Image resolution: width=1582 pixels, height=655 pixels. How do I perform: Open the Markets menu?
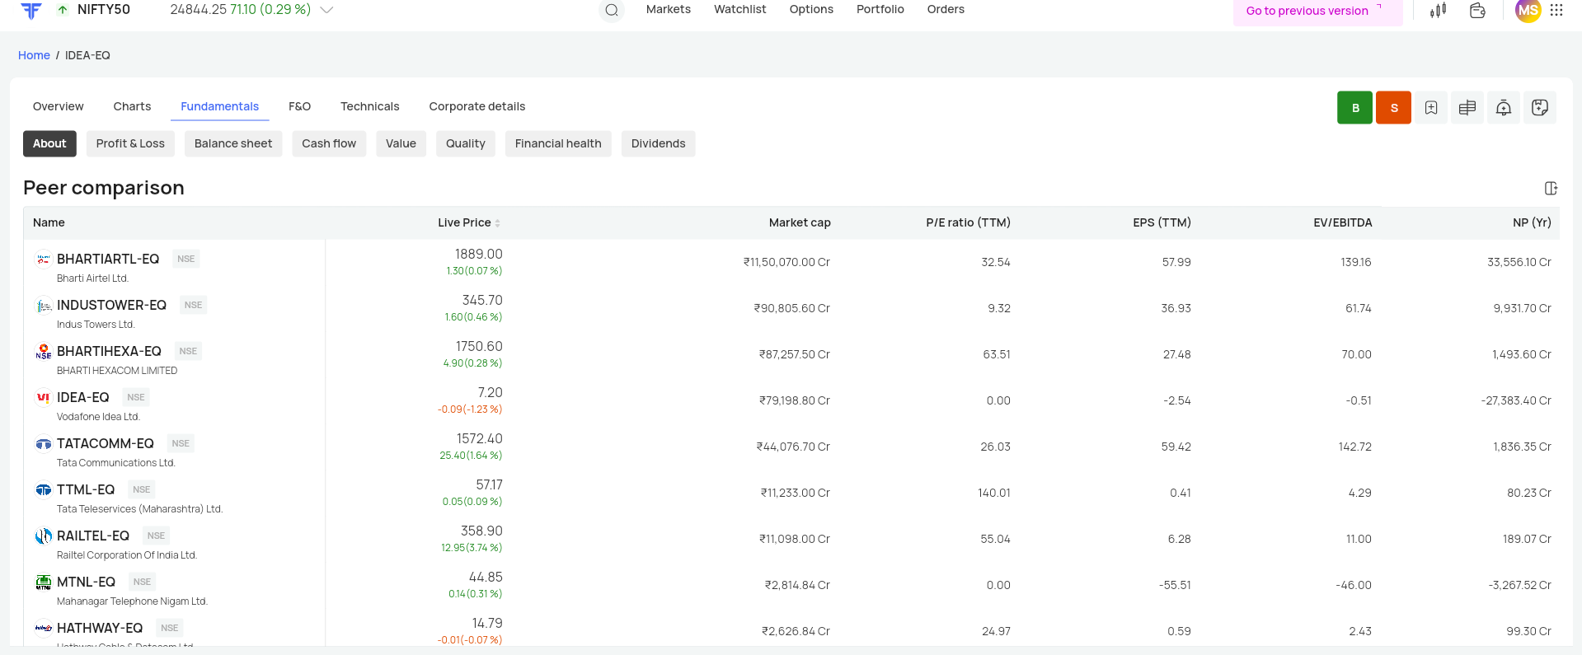coord(669,9)
